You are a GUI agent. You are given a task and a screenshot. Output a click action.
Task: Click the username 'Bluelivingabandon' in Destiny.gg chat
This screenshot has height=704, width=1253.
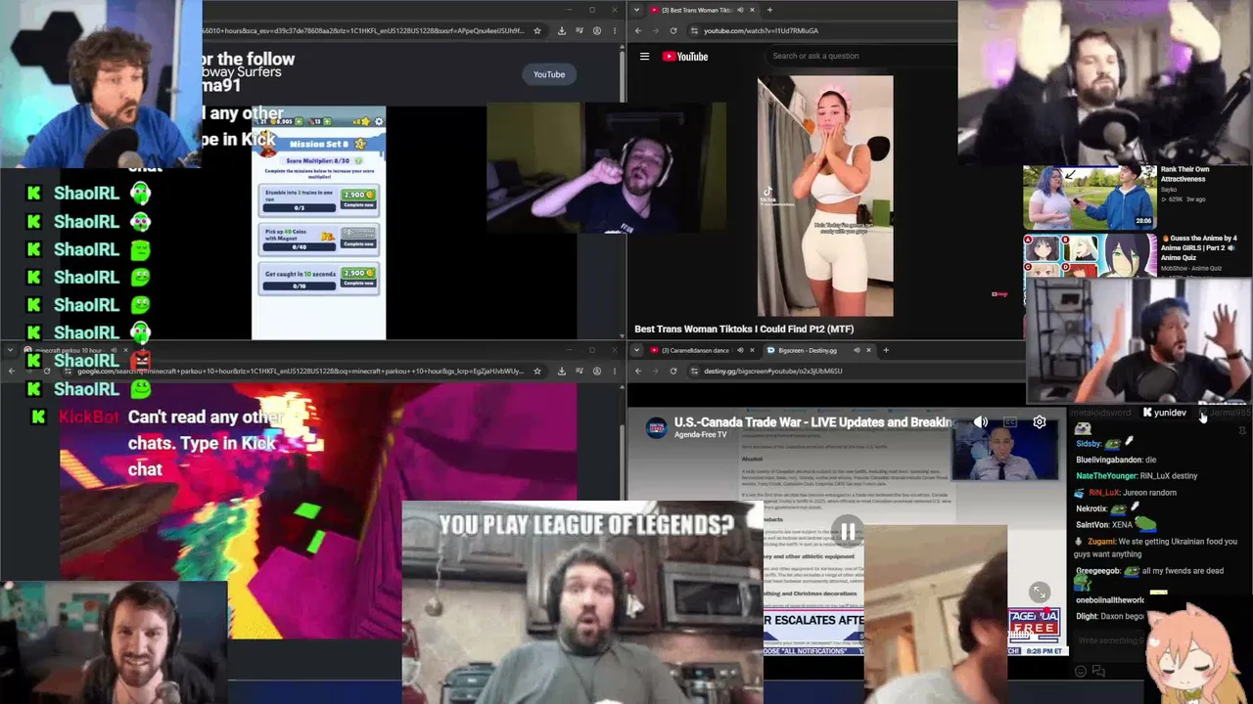1109,460
